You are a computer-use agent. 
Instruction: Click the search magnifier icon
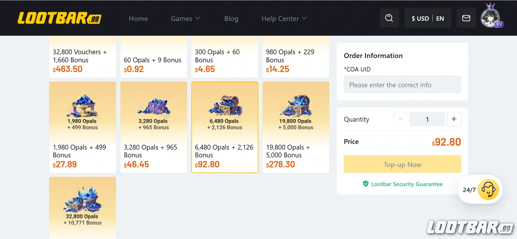389,18
